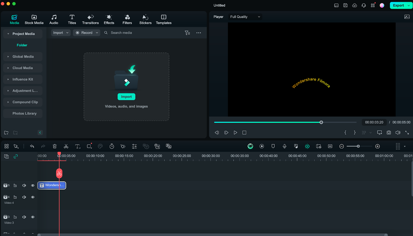
Task: Open the Titles tab
Action: tap(72, 20)
